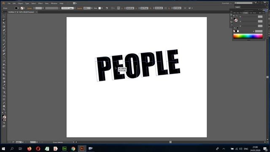
Task: Select the Rectangle tool
Action: coord(4,41)
